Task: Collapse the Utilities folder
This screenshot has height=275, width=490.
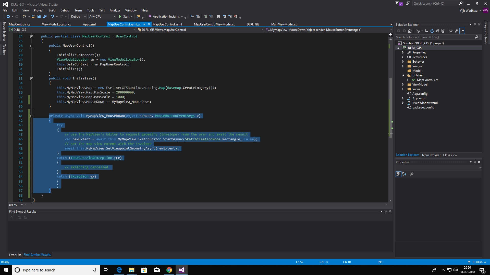Action: 403,75
